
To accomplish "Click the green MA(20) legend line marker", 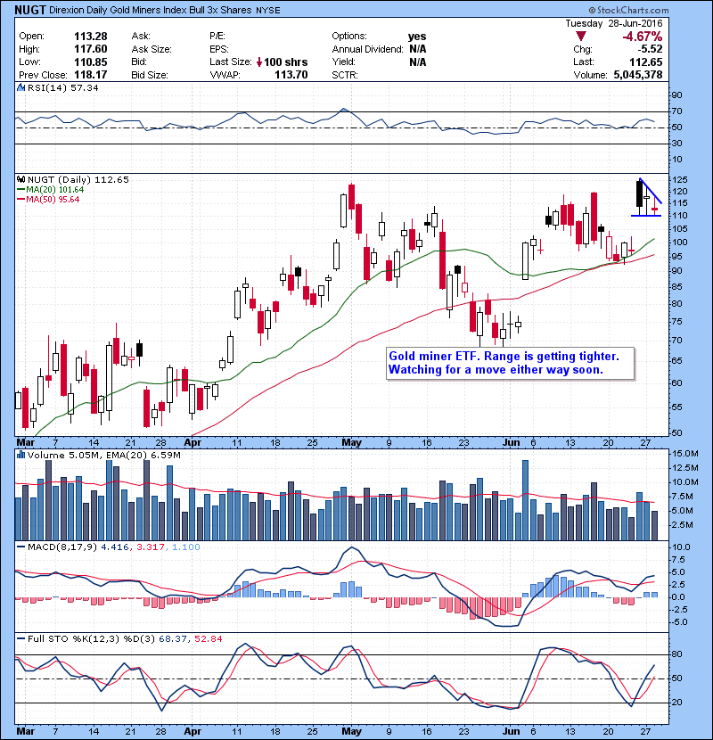I will pos(20,190).
